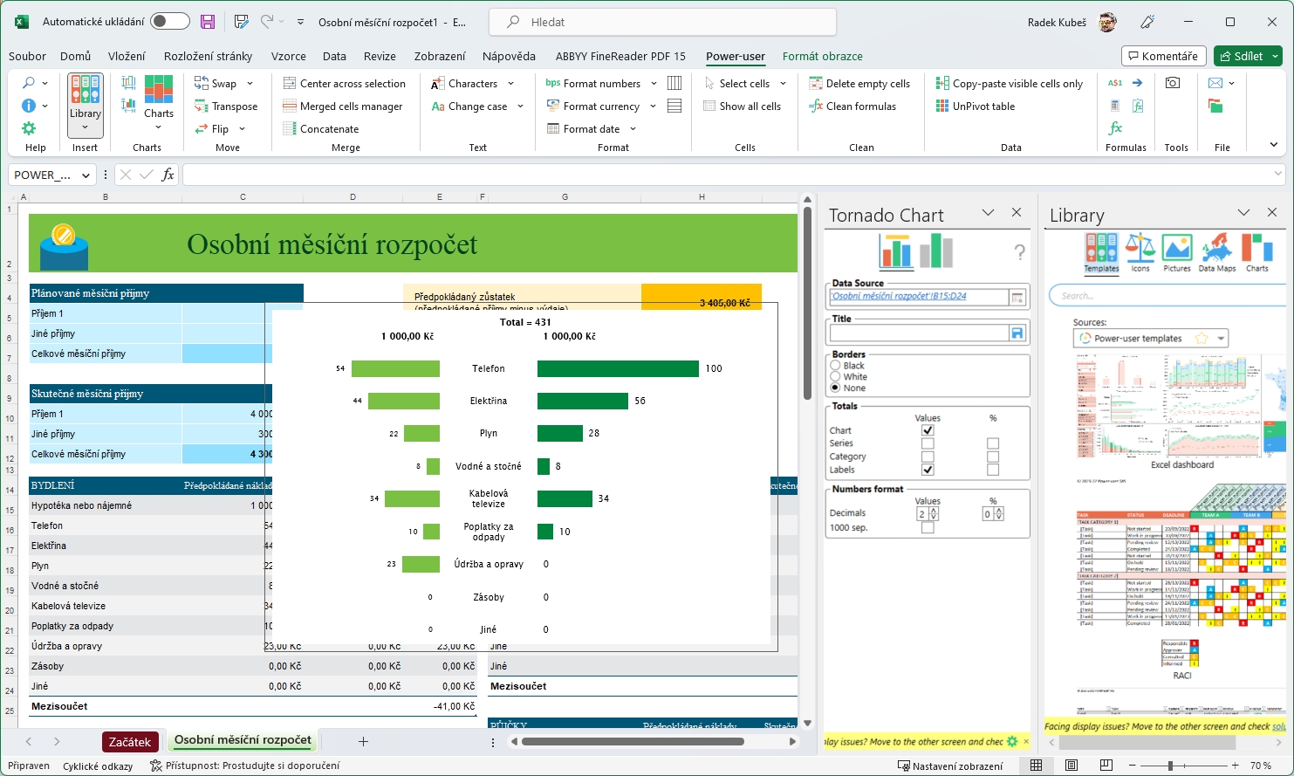Image resolution: width=1294 pixels, height=776 pixels.
Task: Click the Clean formulas icon
Action: [x=816, y=106]
